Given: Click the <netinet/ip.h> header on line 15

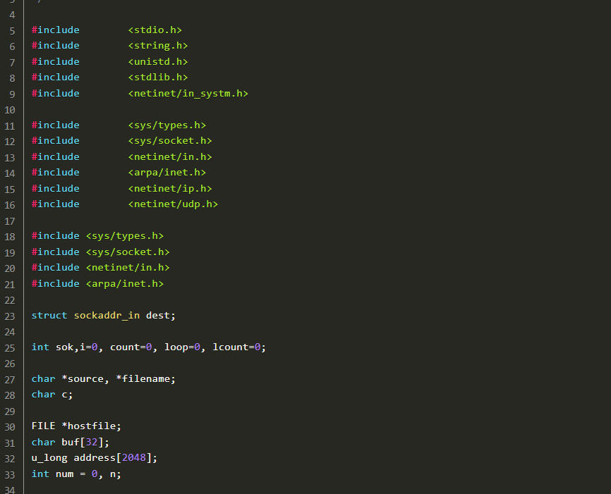Looking at the screenshot, I should 170,188.
